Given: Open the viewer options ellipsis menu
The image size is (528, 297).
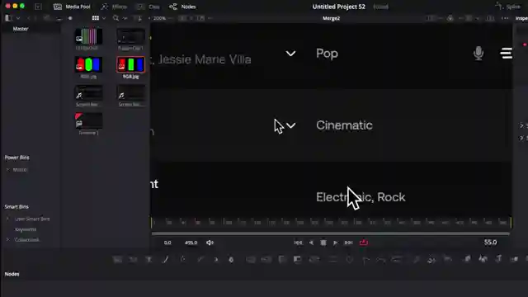Looking at the screenshot, I should point(505,18).
